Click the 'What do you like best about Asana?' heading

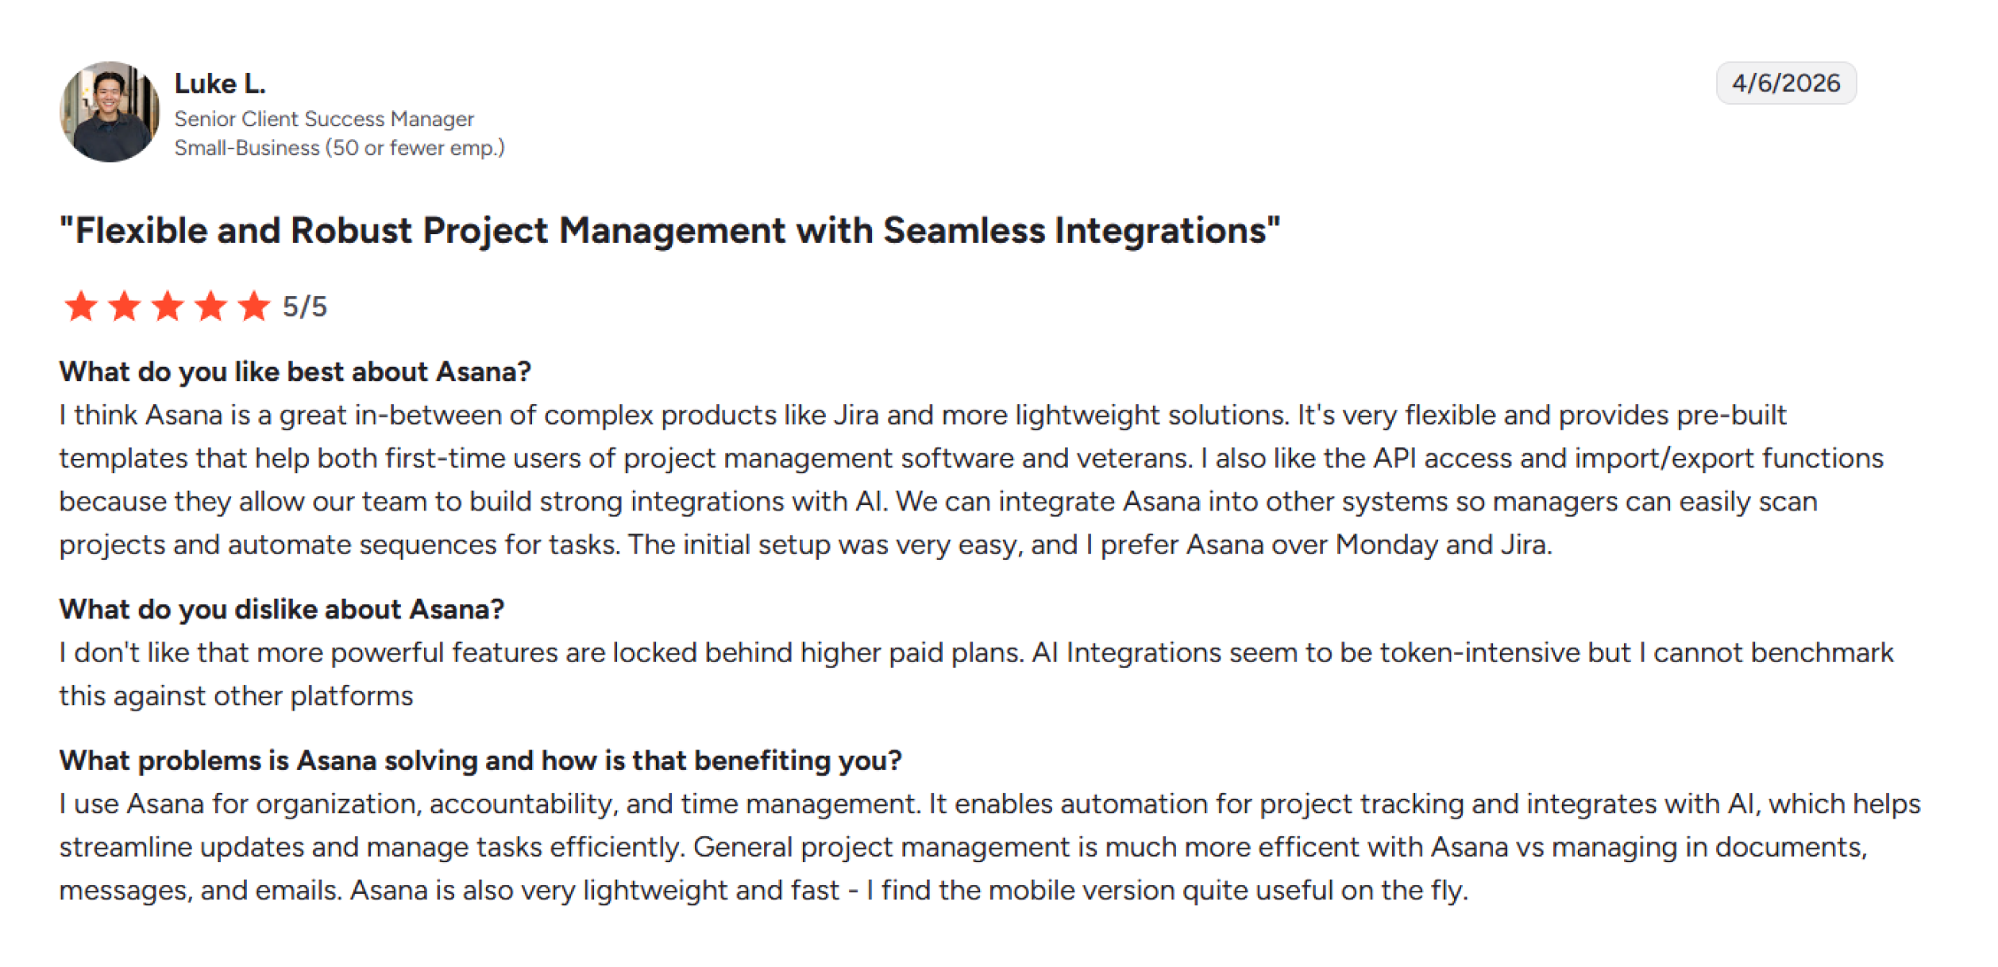click(295, 372)
